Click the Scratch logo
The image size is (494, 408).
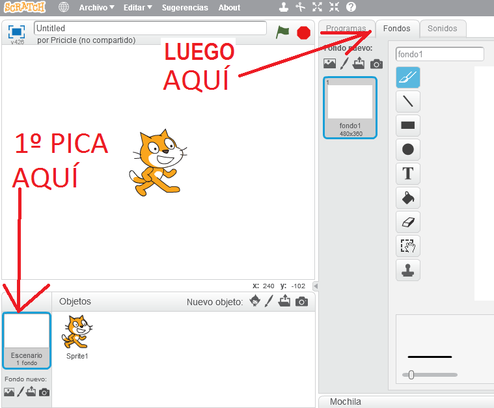tap(25, 7)
